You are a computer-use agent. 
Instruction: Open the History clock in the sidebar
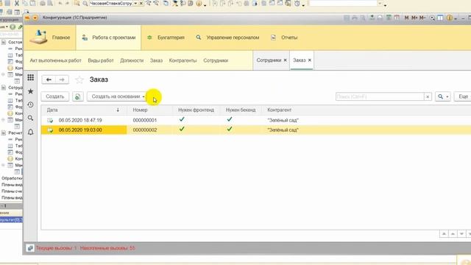point(30,105)
